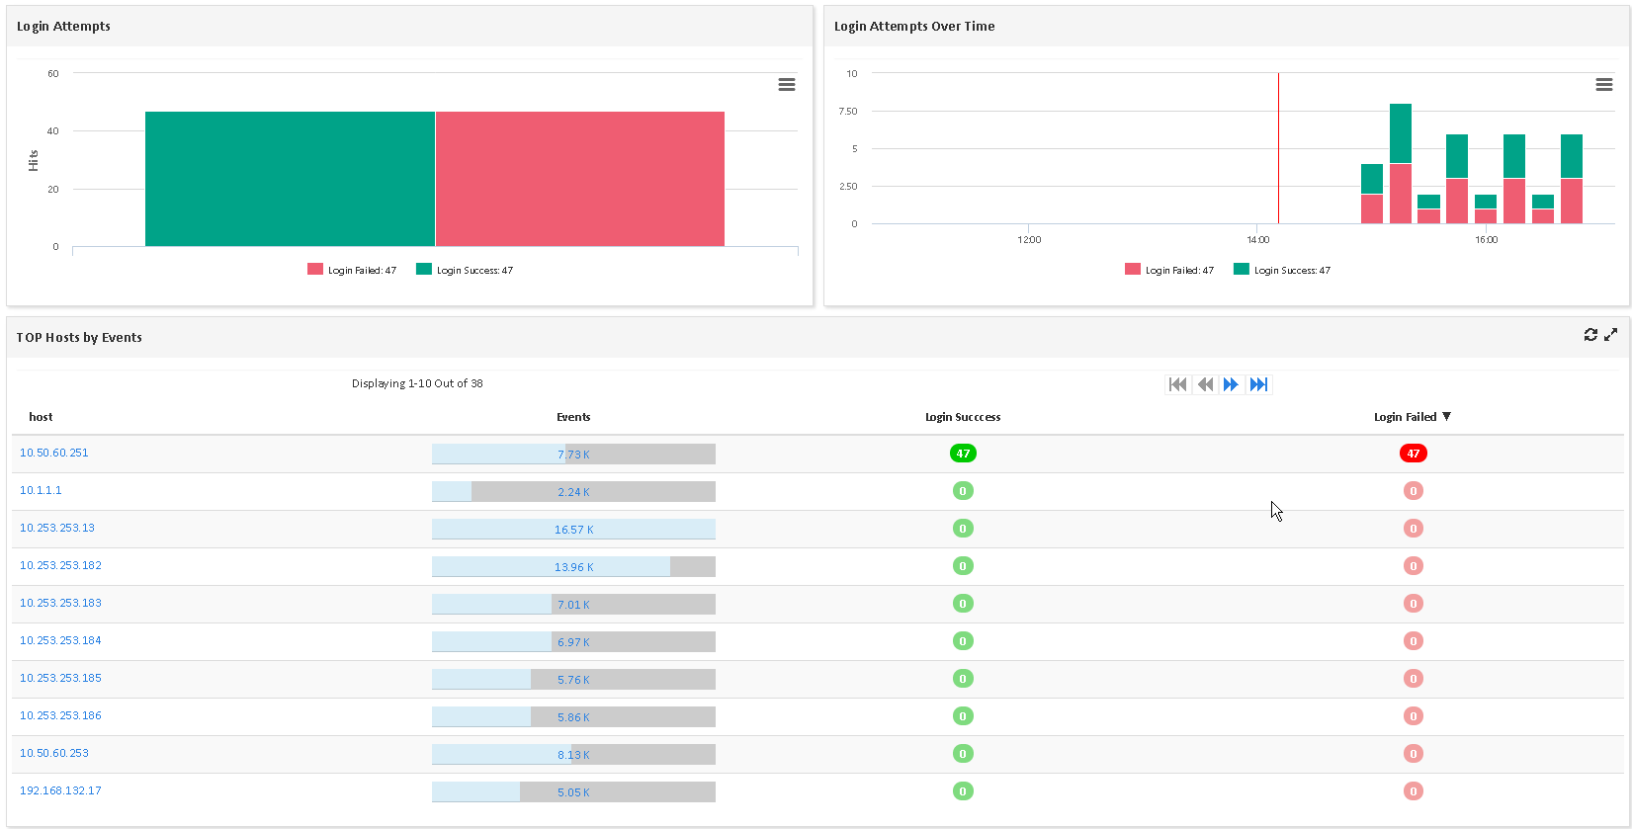This screenshot has width=1632, height=829.
Task: Open the Login Attempts Over Time chart menu
Action: click(1603, 85)
